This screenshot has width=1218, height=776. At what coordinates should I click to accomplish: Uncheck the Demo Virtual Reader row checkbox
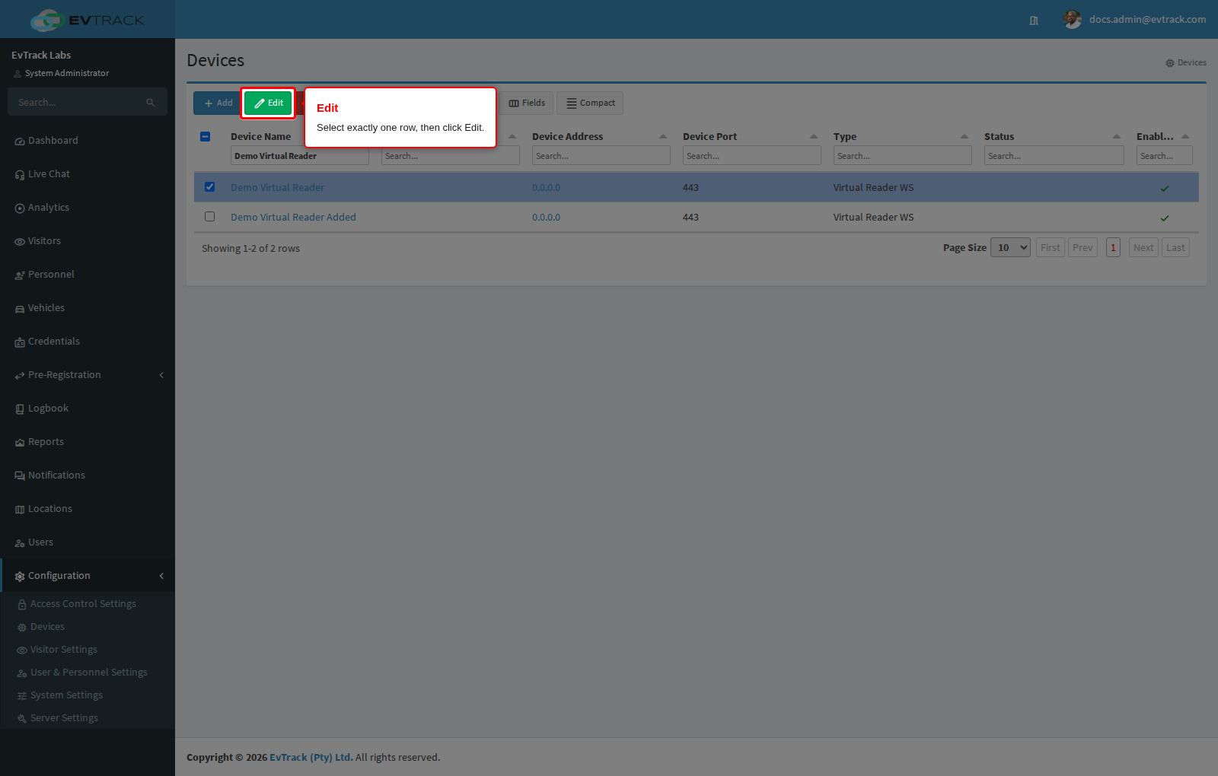210,187
